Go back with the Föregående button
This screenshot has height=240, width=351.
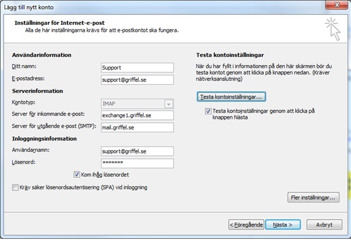coord(246,224)
